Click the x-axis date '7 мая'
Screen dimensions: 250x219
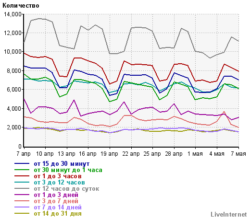(238, 154)
